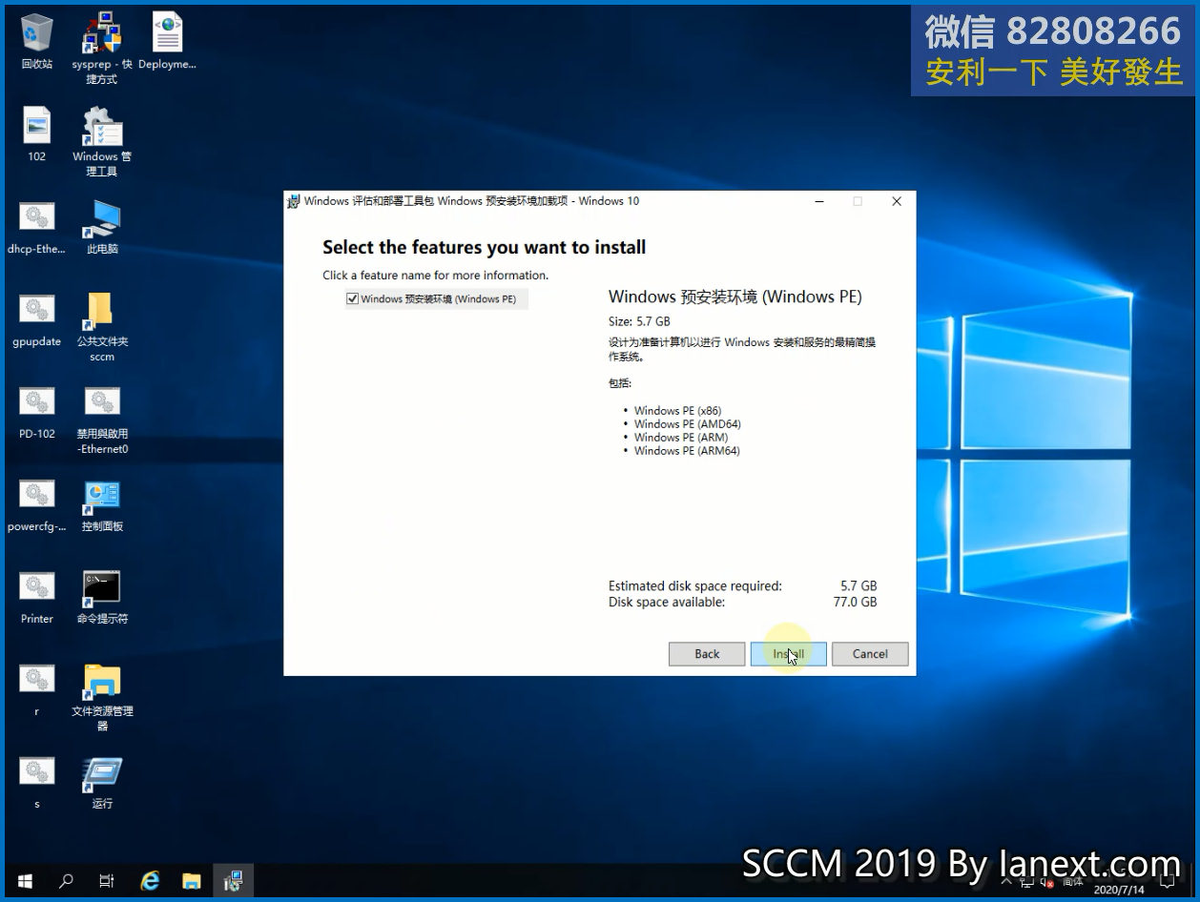Image resolution: width=1200 pixels, height=902 pixels.
Task: Select the powercfg batch file icon
Action: coord(36,504)
